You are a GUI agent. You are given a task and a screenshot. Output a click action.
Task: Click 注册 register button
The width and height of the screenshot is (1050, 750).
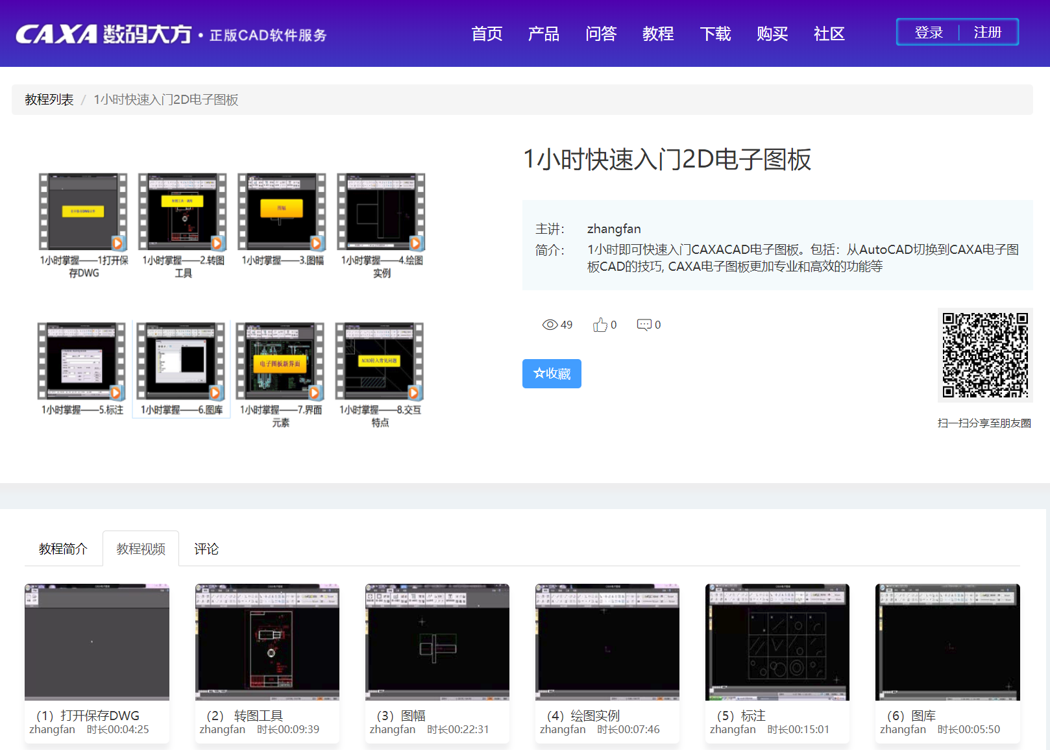coord(988,32)
